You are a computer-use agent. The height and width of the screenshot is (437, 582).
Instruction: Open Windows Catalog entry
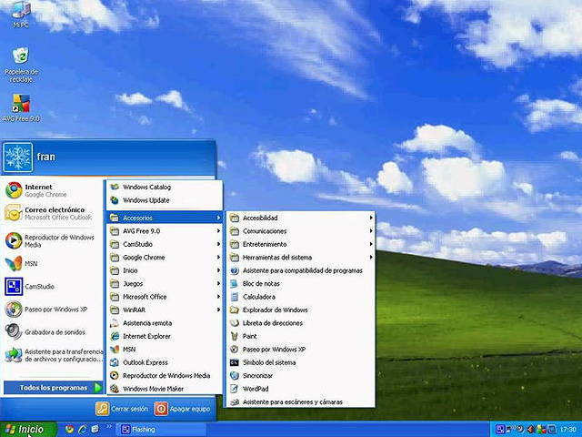[165, 187]
